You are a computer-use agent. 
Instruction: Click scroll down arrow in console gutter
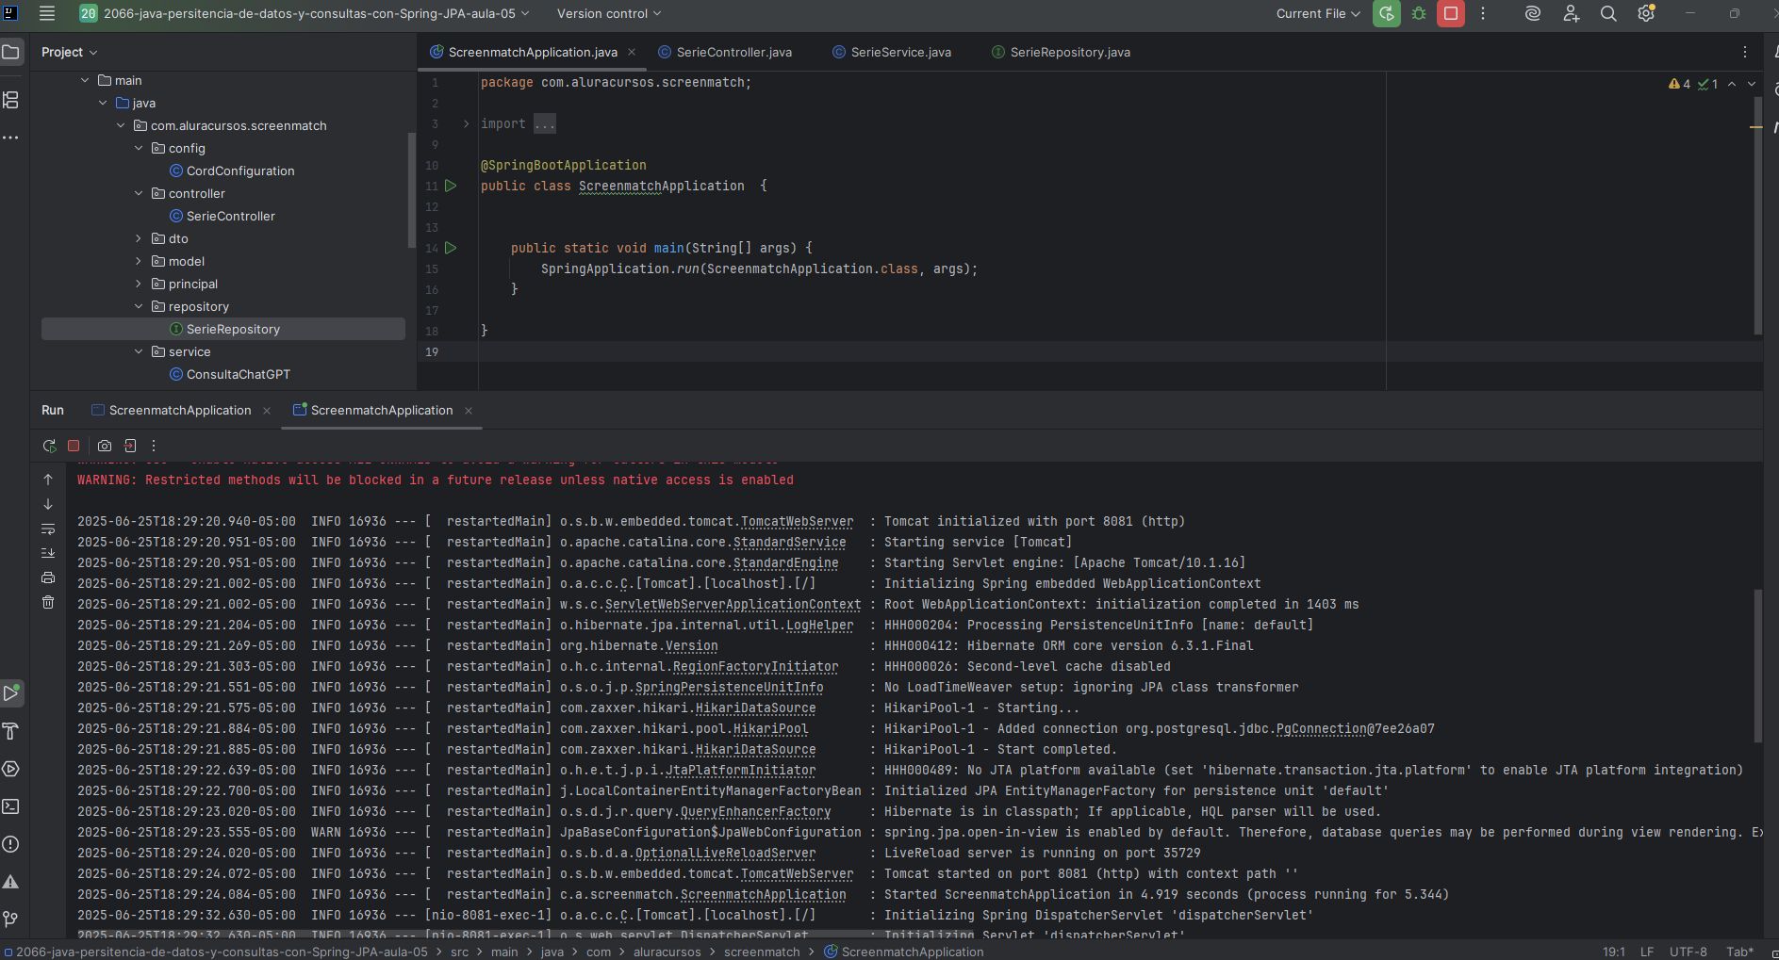coord(48,504)
